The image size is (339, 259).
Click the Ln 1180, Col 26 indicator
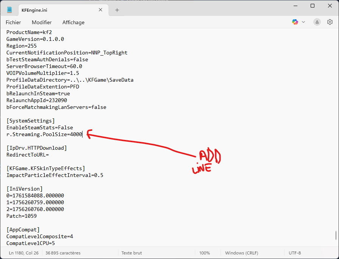24,253
